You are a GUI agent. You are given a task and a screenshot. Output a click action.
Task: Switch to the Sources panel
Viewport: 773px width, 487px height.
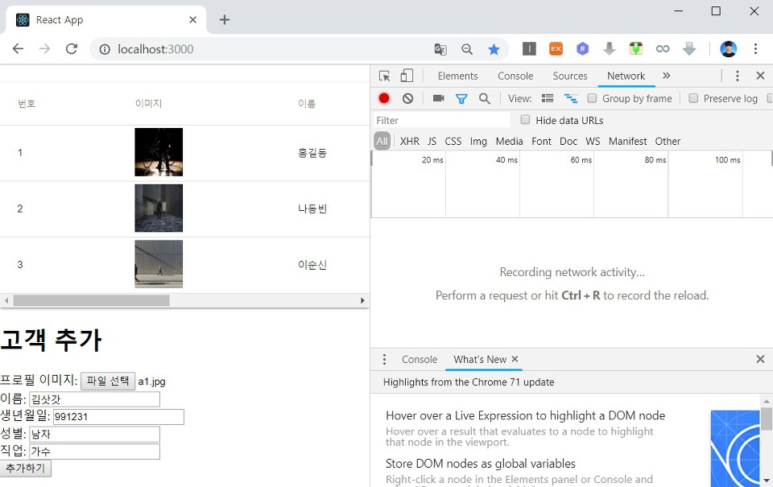(570, 75)
